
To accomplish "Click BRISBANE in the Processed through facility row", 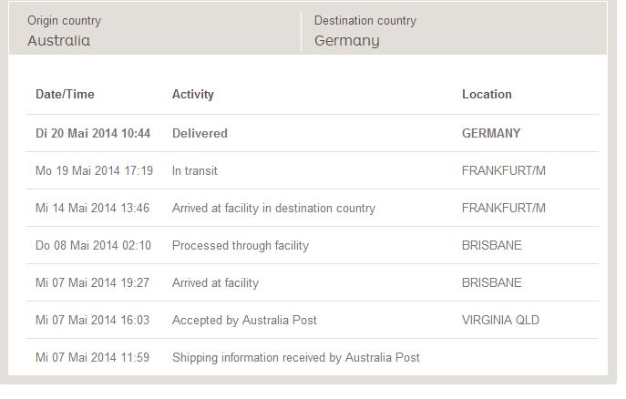I will tap(492, 245).
